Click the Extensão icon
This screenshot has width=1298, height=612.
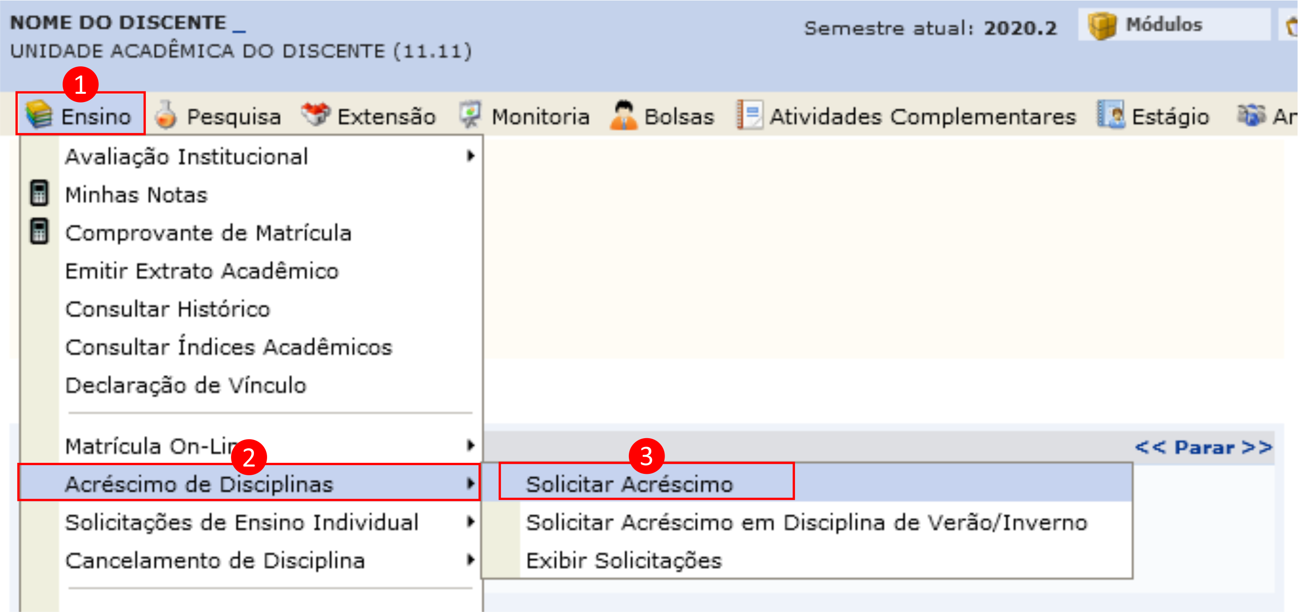316,114
